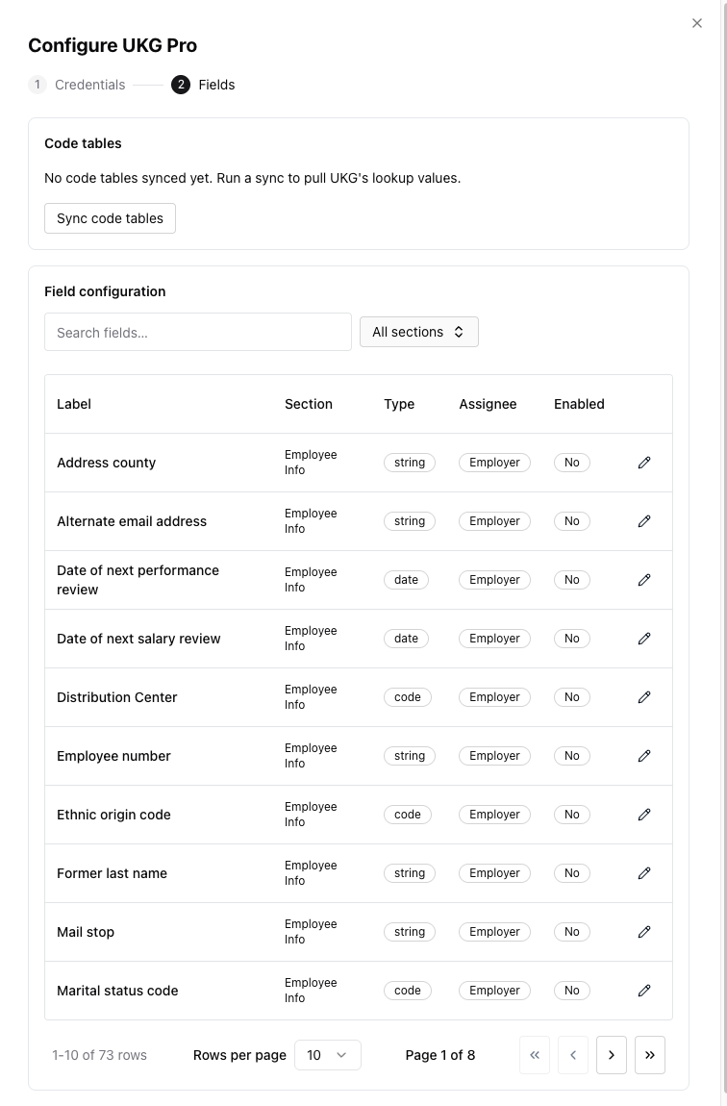Click the Date of next performance review label
Image resolution: width=727 pixels, height=1106 pixels.
tap(138, 580)
